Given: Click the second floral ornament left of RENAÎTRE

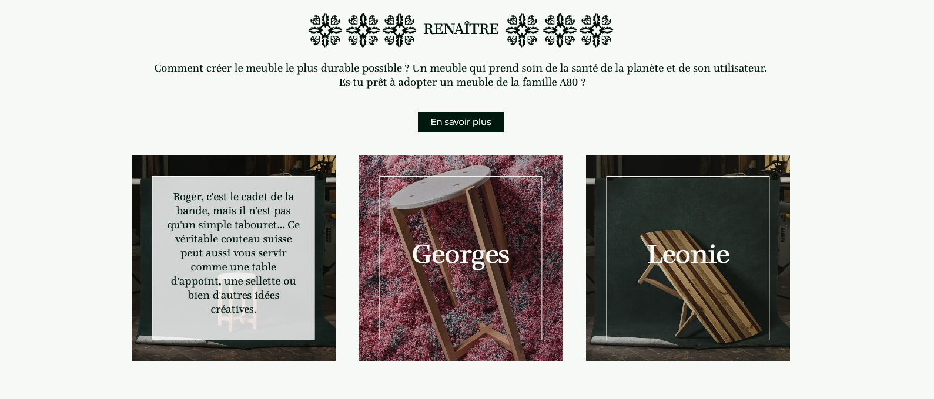Looking at the screenshot, I should click(363, 30).
